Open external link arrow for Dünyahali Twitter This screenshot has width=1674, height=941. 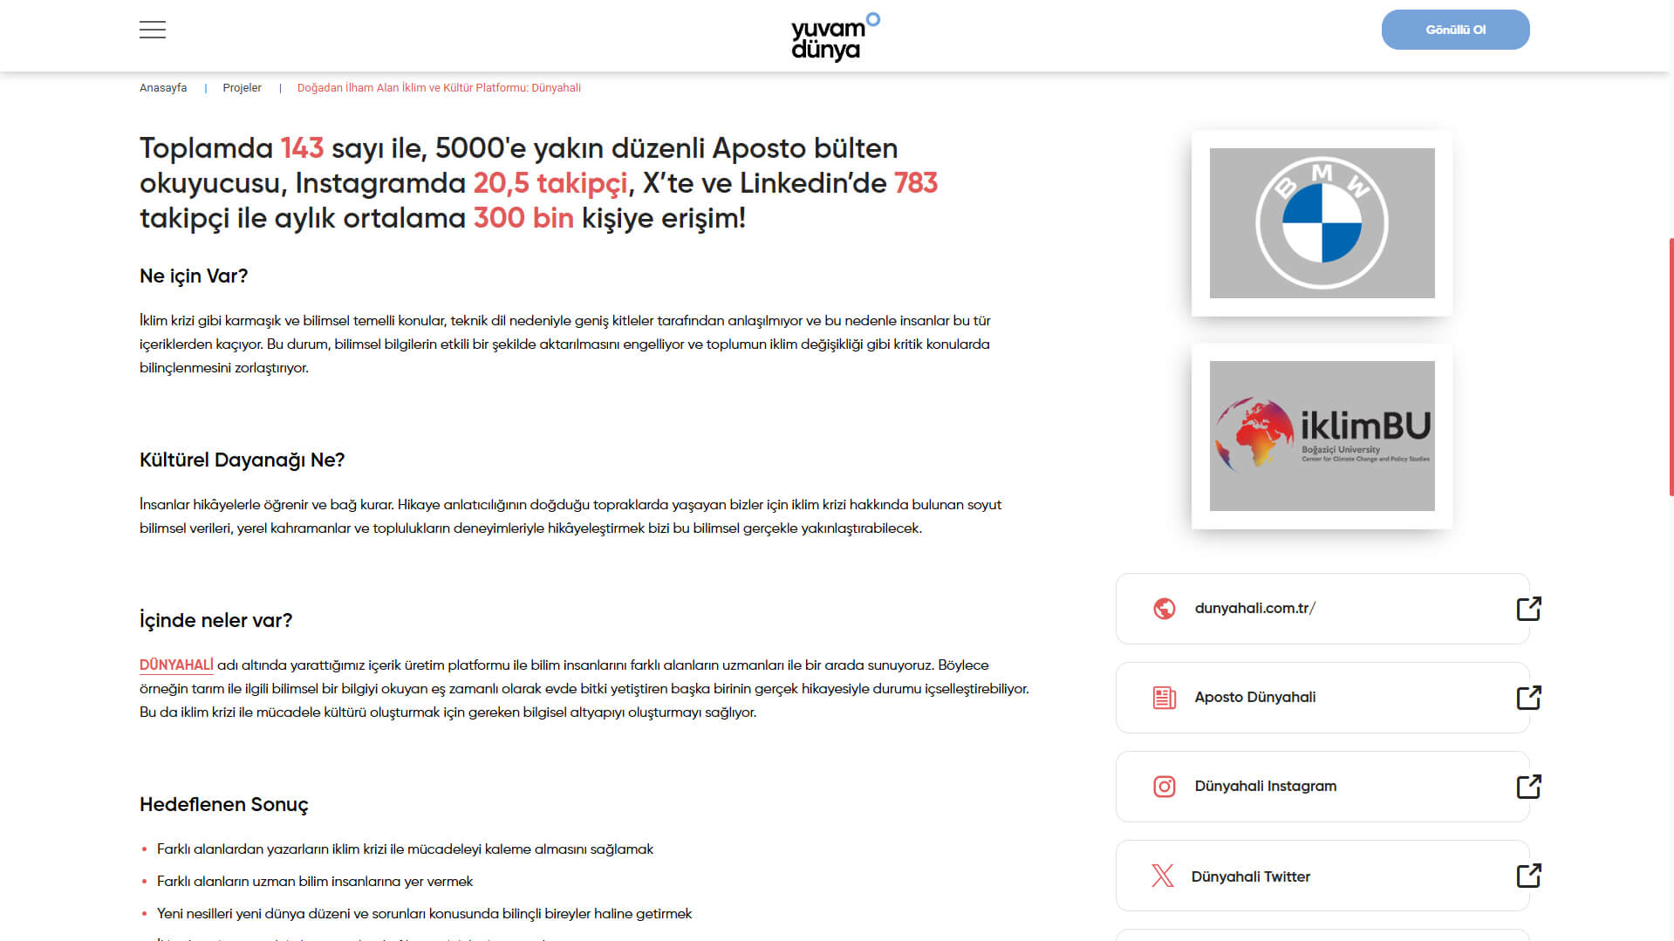(1528, 876)
